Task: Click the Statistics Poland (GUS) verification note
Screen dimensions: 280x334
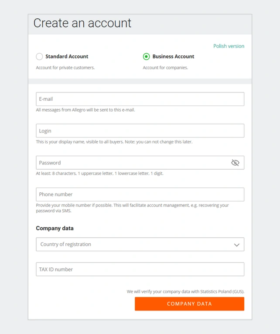Action: 185,291
